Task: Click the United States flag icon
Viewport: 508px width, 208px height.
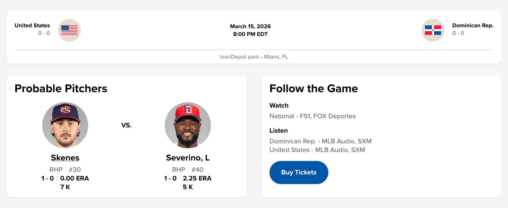Action: [x=69, y=30]
